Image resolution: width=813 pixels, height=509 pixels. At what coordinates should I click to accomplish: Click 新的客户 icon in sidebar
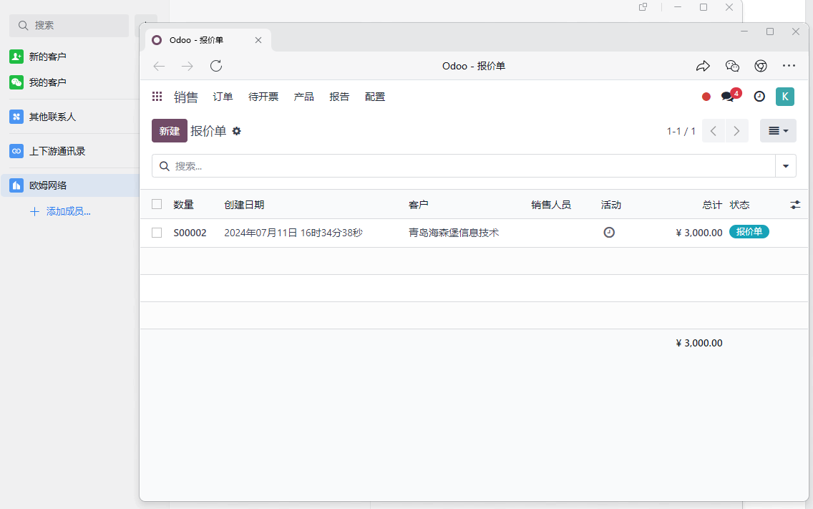click(x=16, y=57)
